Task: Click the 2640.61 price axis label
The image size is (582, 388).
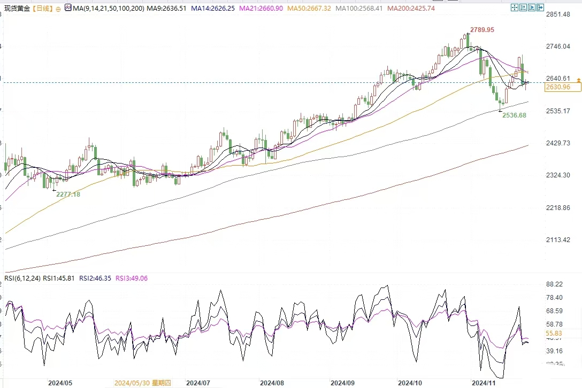Action: [x=558, y=78]
